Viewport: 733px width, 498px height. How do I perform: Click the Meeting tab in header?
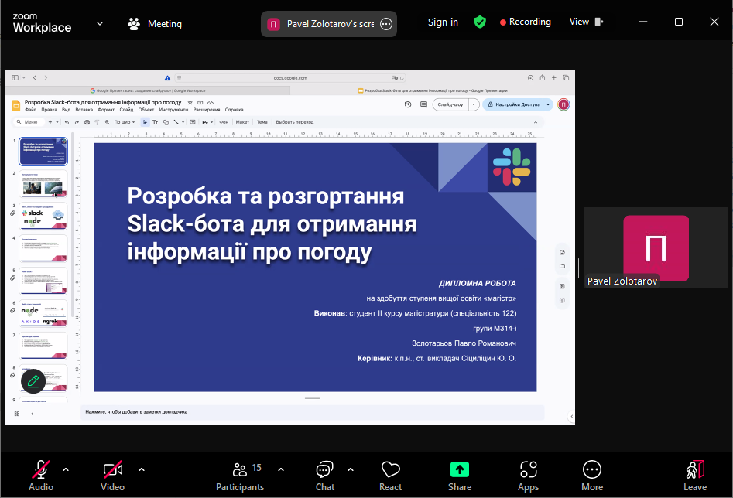pos(155,24)
